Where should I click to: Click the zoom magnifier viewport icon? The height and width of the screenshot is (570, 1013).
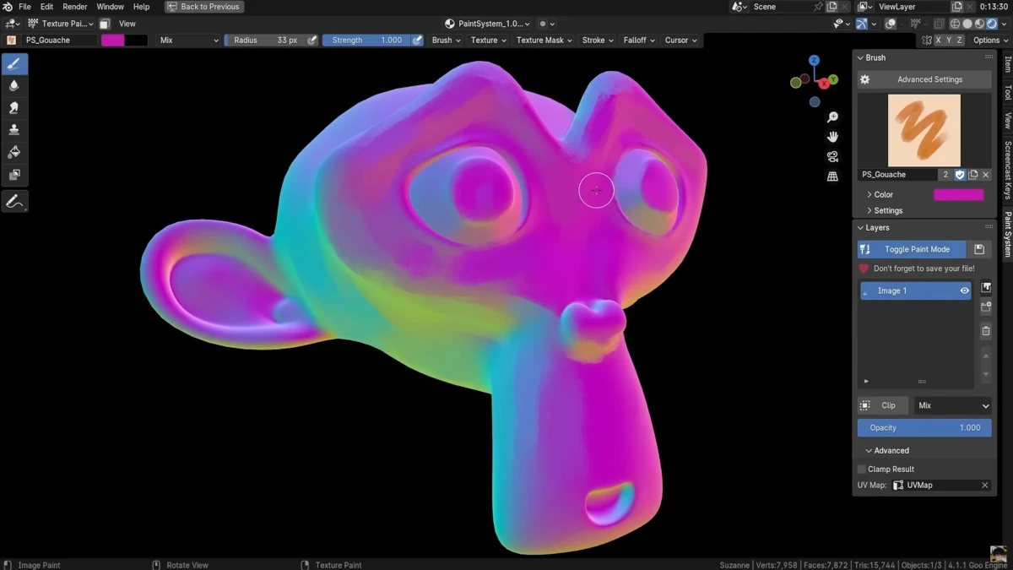pyautogui.click(x=832, y=117)
